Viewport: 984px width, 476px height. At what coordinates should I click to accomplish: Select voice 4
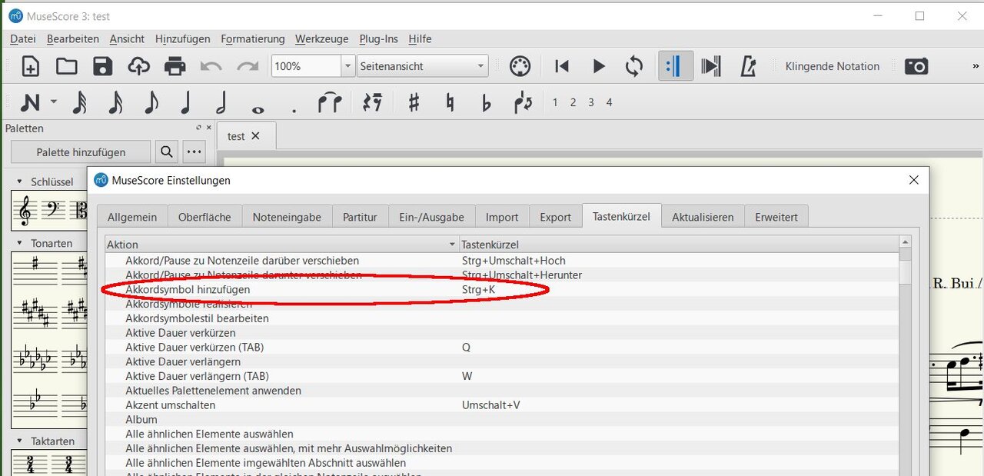point(609,102)
